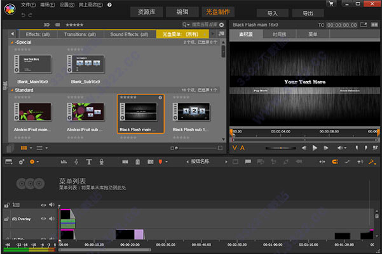Adjust the preview shuttle speed slider
Image resolution: width=382 pixels, height=254 pixels.
(x=281, y=148)
